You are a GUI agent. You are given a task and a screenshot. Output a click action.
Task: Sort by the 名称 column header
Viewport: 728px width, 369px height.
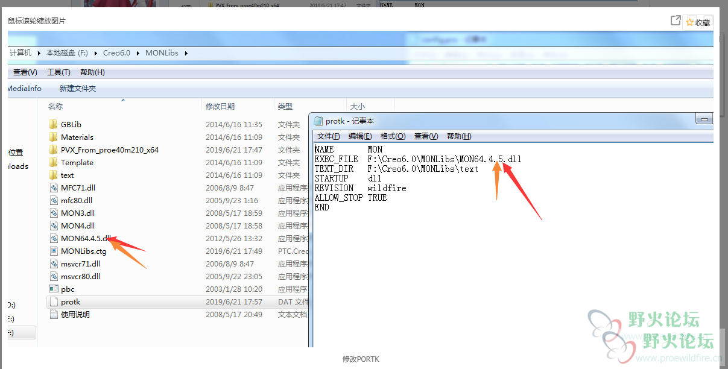point(55,107)
